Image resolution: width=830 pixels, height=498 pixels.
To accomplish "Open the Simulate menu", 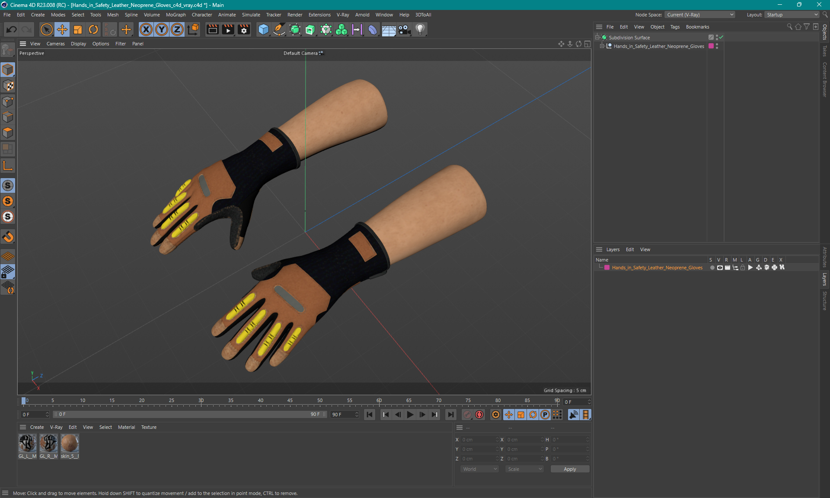I will (251, 15).
